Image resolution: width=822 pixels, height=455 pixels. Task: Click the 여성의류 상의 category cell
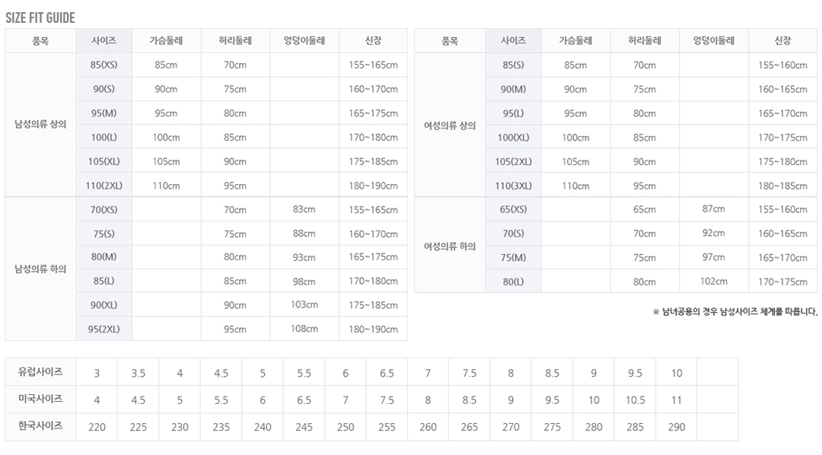tap(450, 126)
